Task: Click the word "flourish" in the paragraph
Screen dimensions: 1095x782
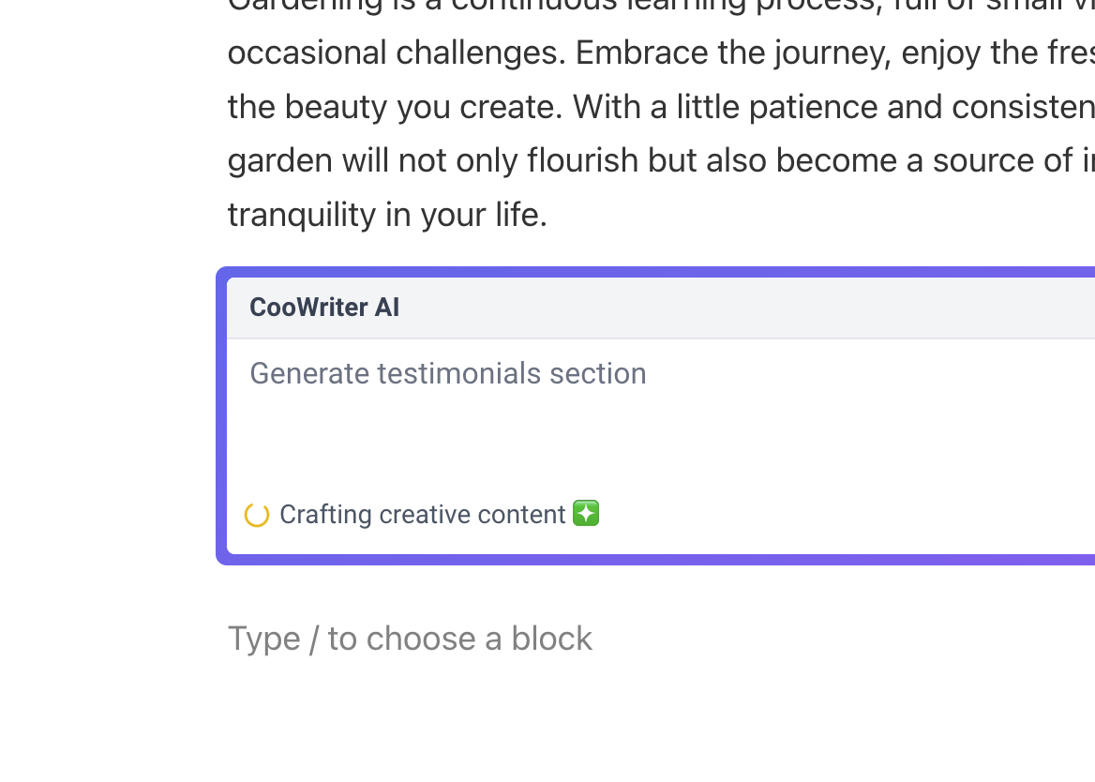Action: pos(585,160)
